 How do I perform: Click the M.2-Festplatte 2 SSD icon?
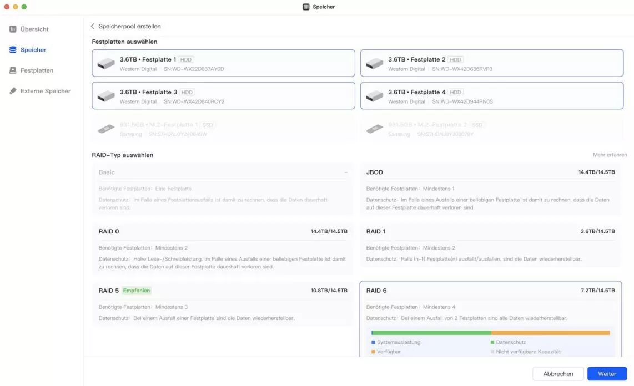(x=374, y=129)
